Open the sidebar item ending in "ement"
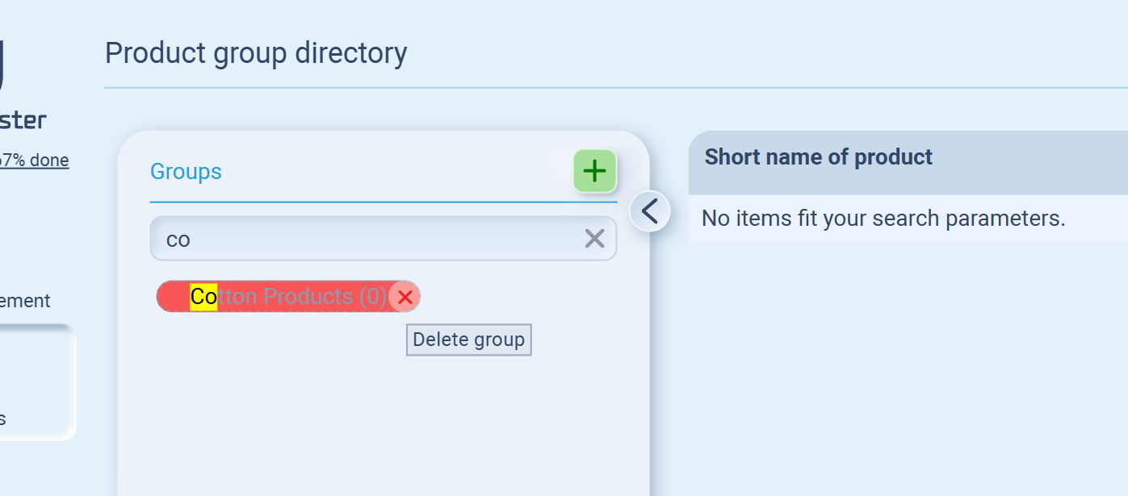Viewport: 1128px width, 496px height. pyautogui.click(x=25, y=301)
